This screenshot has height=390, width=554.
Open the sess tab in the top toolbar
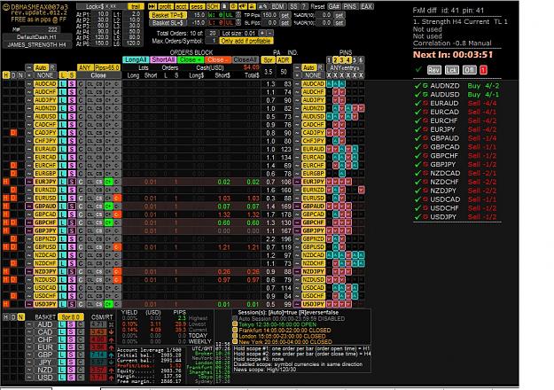click(x=197, y=6)
